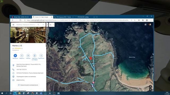Click the Nearby button (Поблизу)
This screenshot has width=170, height=95.
pyautogui.click(x=28, y=56)
